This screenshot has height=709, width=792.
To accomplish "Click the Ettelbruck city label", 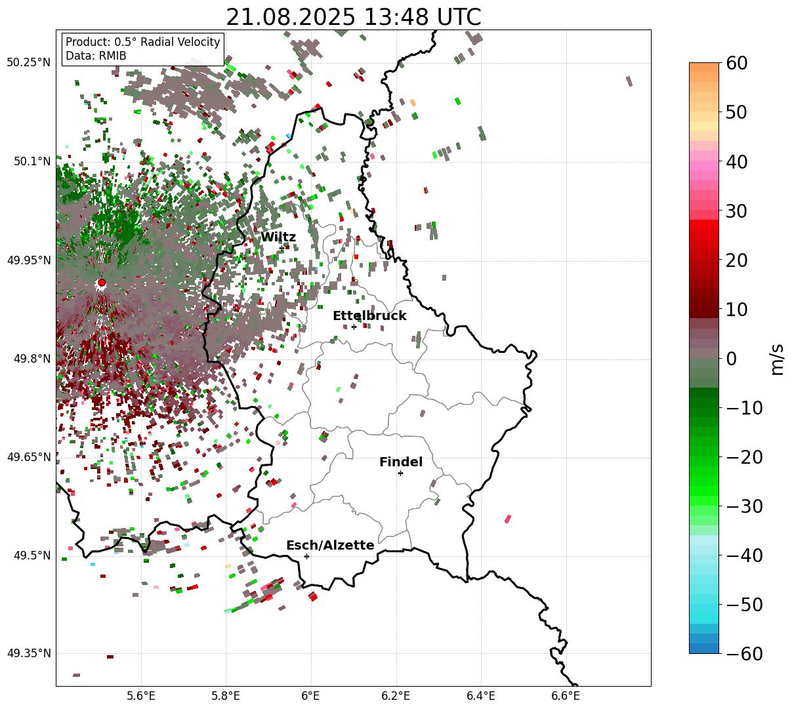I will (369, 316).
